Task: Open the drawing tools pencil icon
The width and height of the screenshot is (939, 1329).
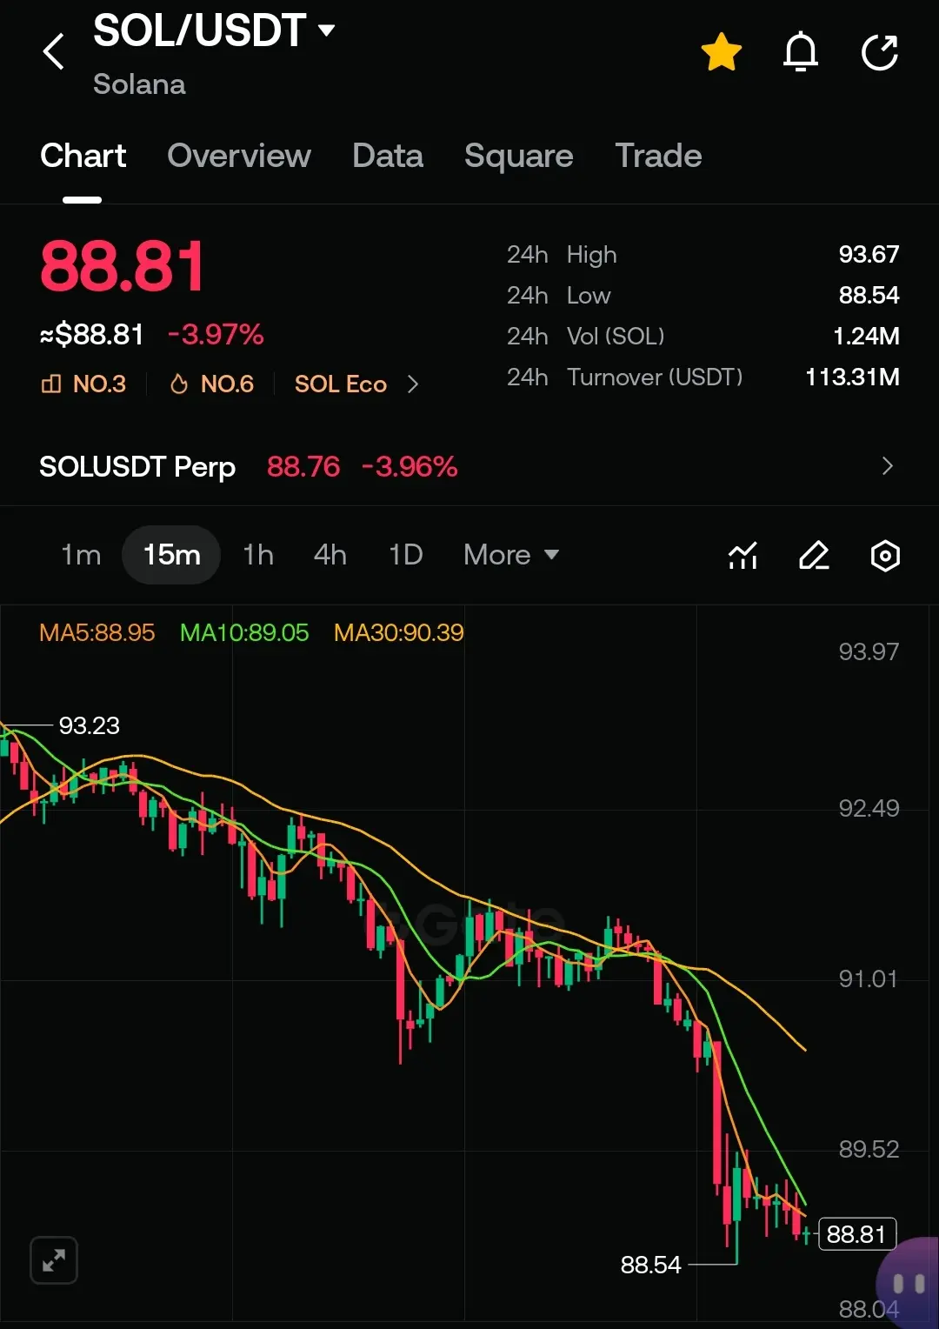Action: (x=814, y=555)
